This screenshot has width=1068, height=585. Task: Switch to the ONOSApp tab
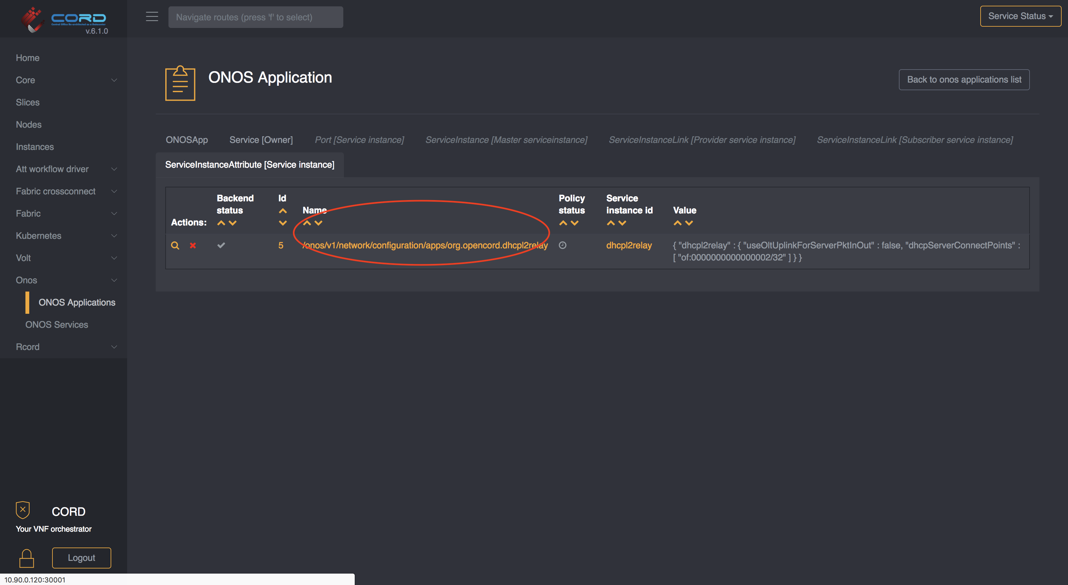pyautogui.click(x=187, y=140)
